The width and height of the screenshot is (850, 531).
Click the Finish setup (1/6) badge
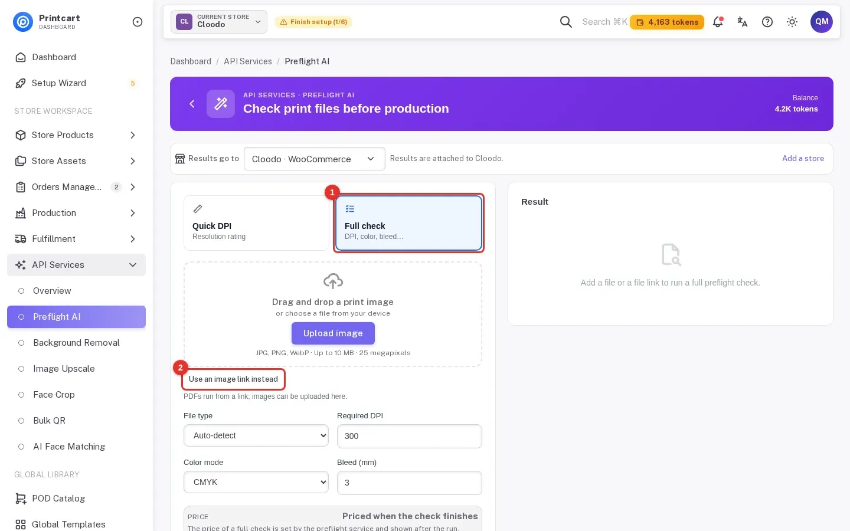click(x=313, y=22)
